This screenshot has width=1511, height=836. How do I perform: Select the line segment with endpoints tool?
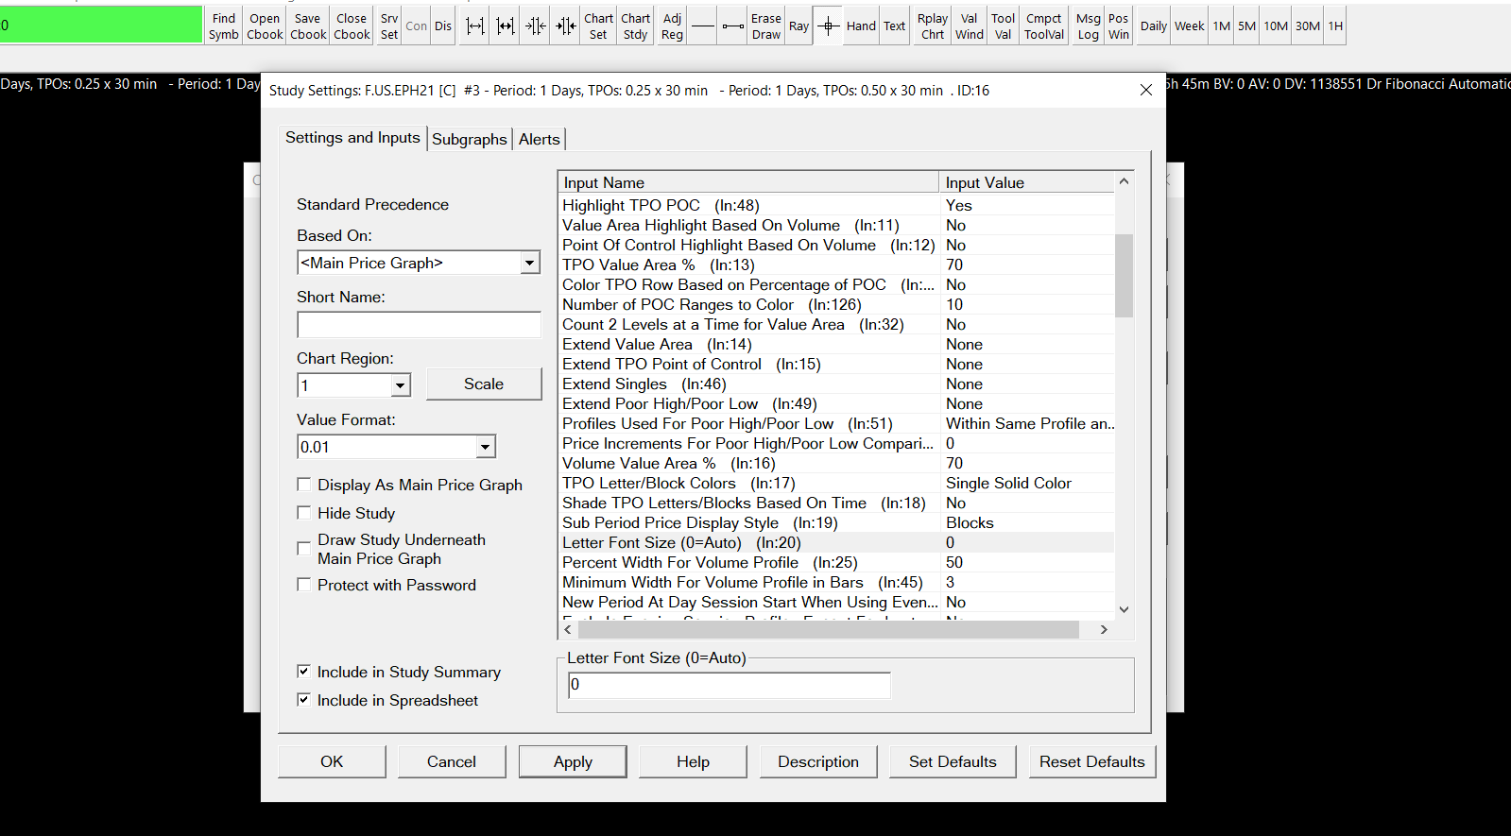(732, 26)
